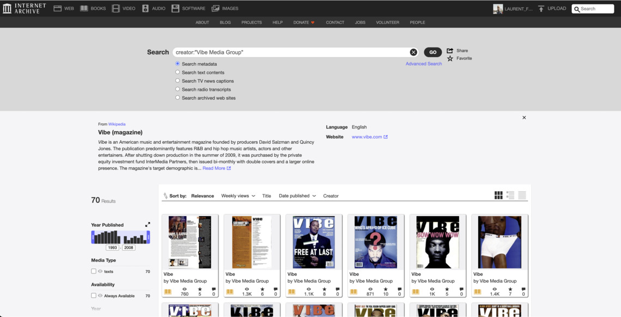
Task: Clear the search query with X icon
Action: point(413,52)
